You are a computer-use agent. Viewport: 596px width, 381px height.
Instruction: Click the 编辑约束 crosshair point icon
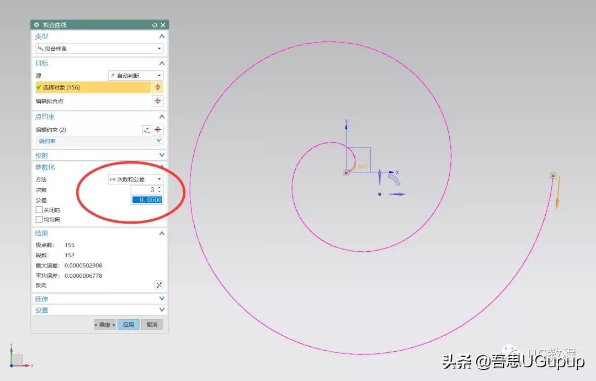click(158, 129)
